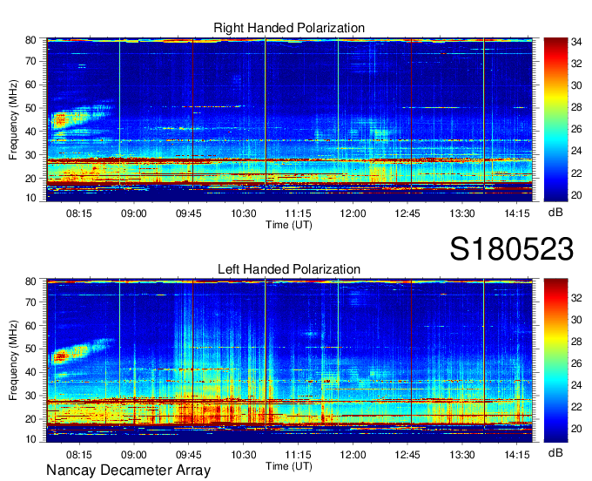
Task: Click the 08:15 time tick of Right Handed plot
Action: click(x=79, y=213)
